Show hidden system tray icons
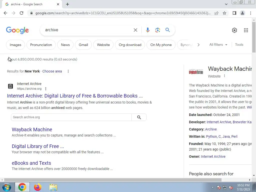Screen dimensions: 256x192 coord(212,187)
